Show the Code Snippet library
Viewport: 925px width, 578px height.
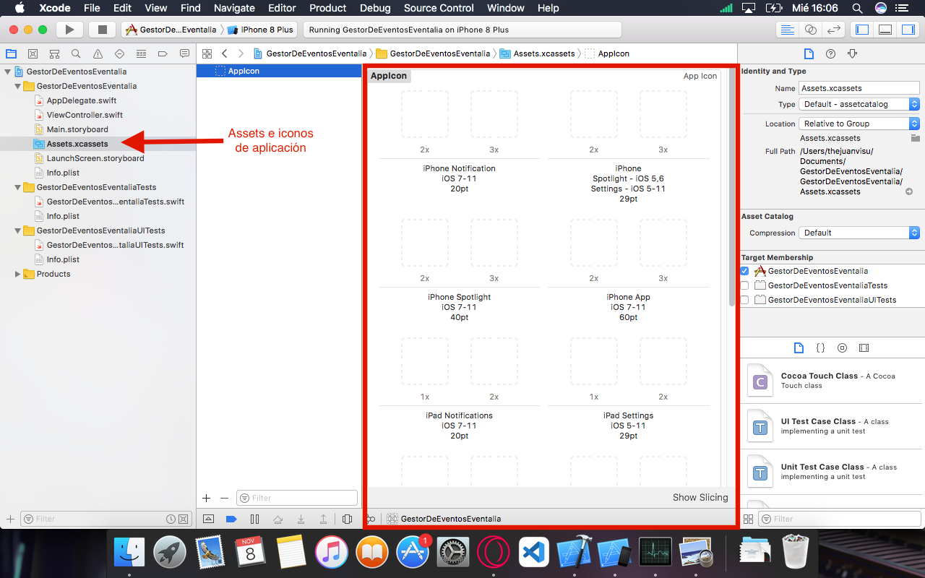[x=820, y=348]
